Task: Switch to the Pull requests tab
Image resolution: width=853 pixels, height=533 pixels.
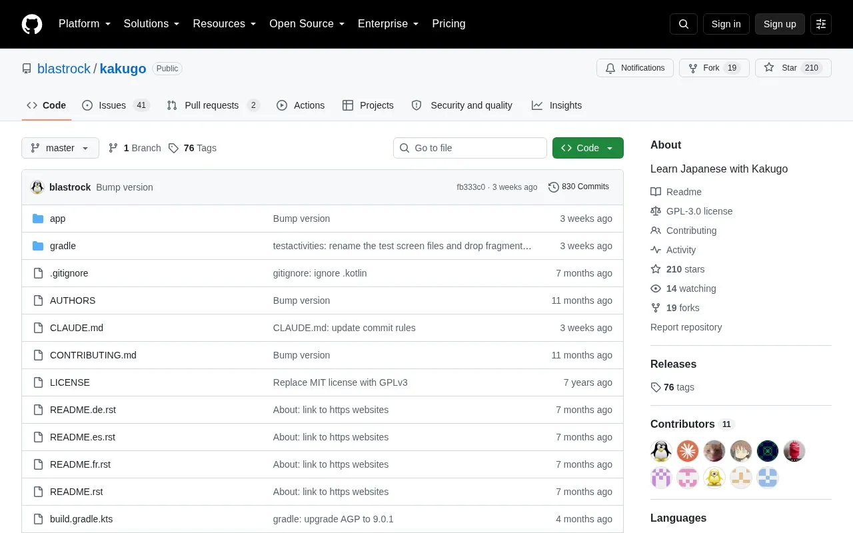Action: tap(213, 105)
